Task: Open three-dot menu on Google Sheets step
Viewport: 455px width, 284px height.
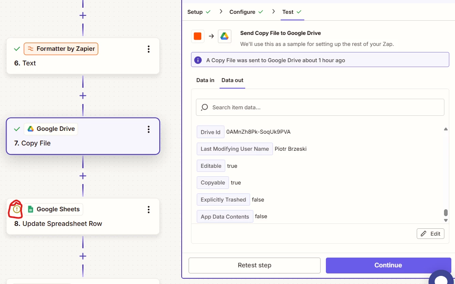Action: [x=149, y=210]
